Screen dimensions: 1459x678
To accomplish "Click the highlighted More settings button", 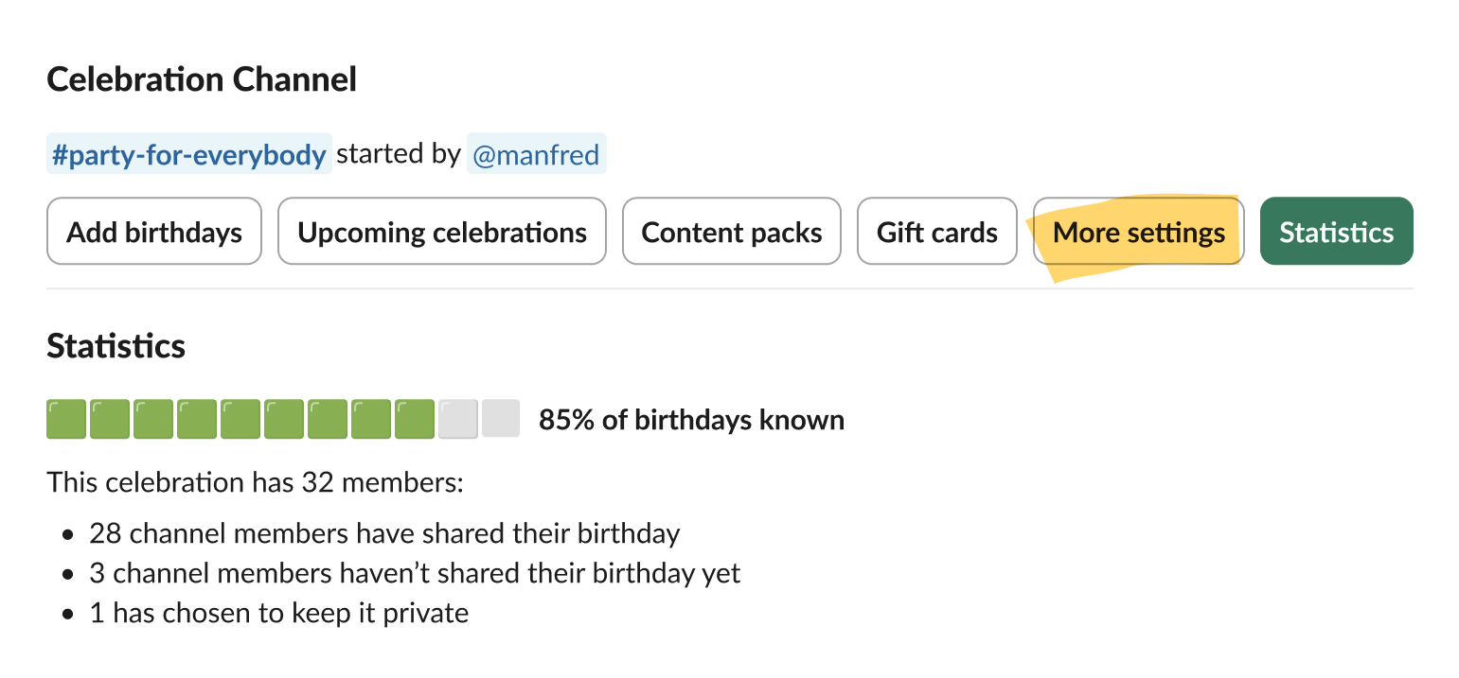I will [x=1137, y=231].
